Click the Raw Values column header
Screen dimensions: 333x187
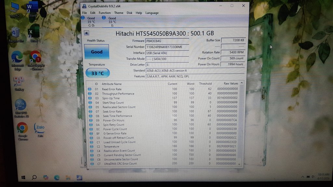[231, 83]
